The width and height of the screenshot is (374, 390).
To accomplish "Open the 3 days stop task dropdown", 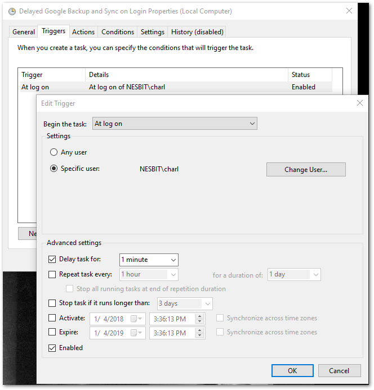I will (x=185, y=303).
